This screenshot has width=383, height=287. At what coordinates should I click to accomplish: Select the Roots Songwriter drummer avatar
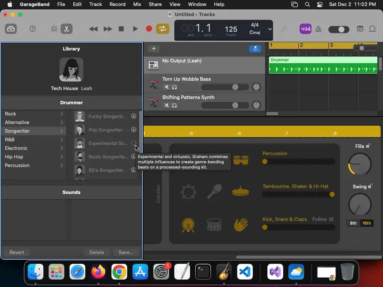(x=80, y=157)
